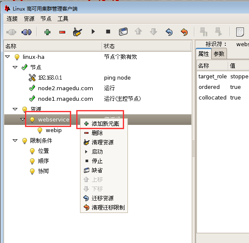Open the 资源 menu in menu bar
The image size is (249, 243).
tap(29, 19)
